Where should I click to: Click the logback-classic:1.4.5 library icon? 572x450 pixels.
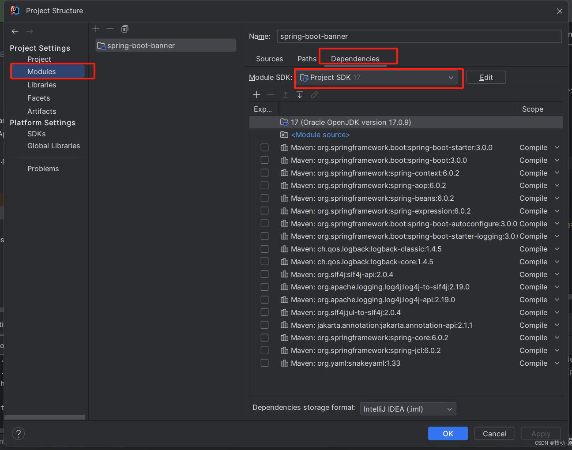tap(285, 249)
